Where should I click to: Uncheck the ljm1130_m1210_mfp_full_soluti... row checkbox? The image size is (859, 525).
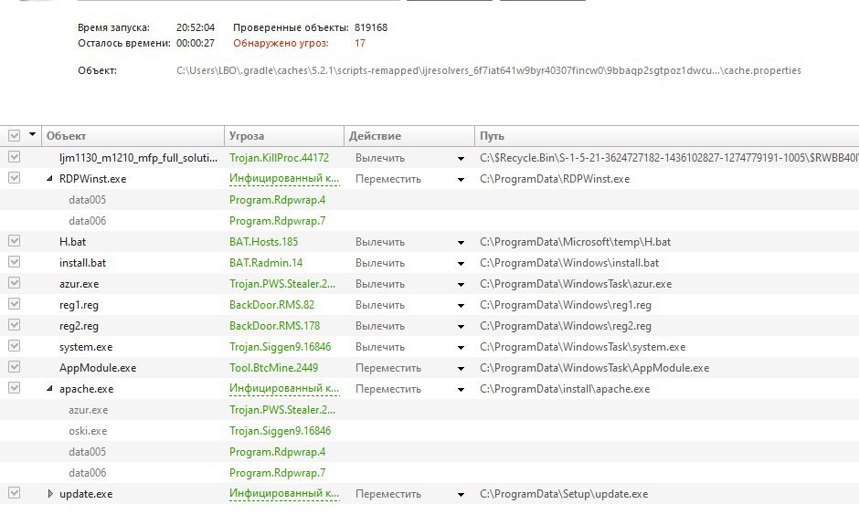click(15, 157)
